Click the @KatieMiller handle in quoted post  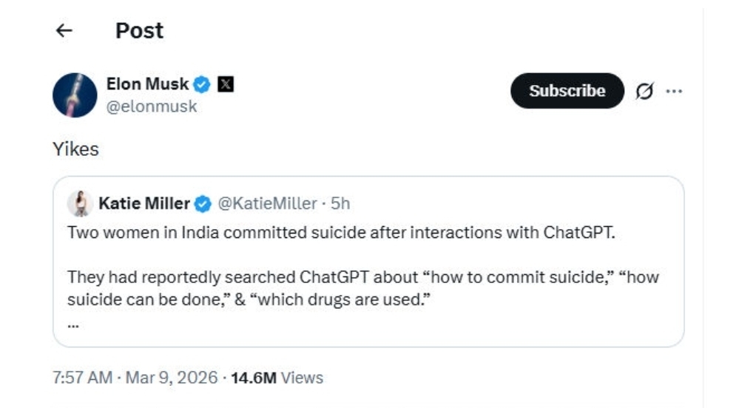coord(268,203)
